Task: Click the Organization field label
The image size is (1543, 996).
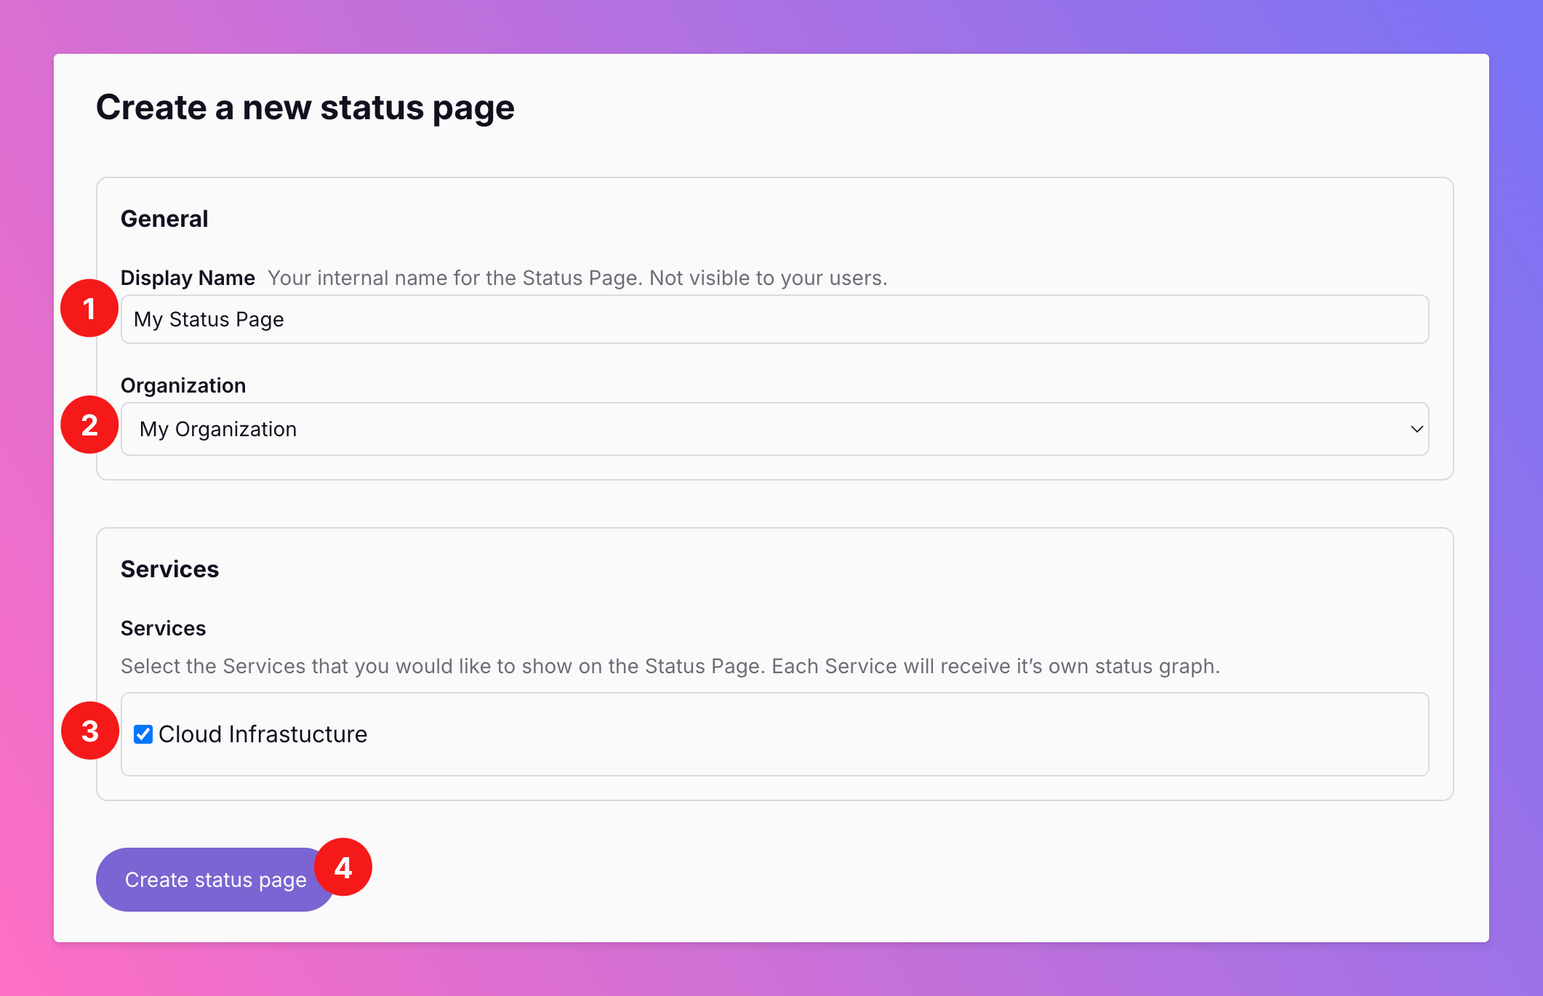Action: tap(183, 385)
